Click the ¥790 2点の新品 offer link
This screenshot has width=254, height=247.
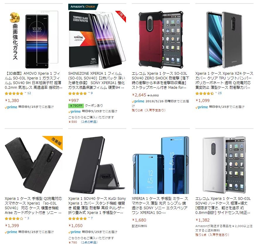tap(83, 243)
